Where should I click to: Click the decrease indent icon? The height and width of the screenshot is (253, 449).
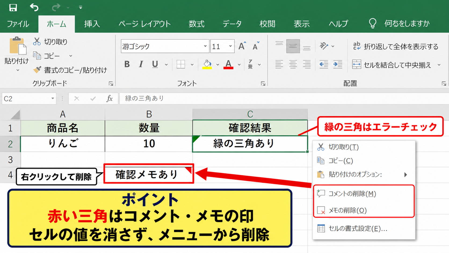324,65
